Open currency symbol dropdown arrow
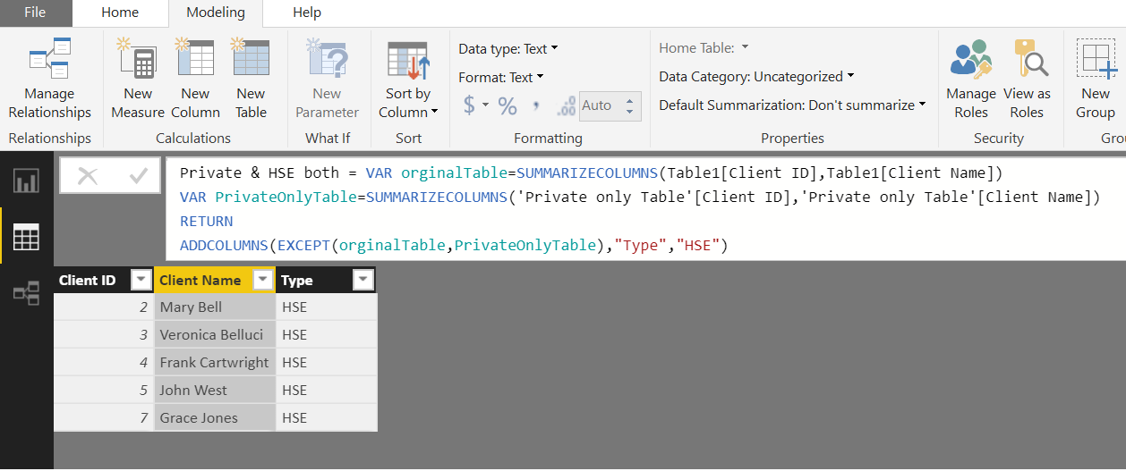The width and height of the screenshot is (1126, 471). point(486,105)
